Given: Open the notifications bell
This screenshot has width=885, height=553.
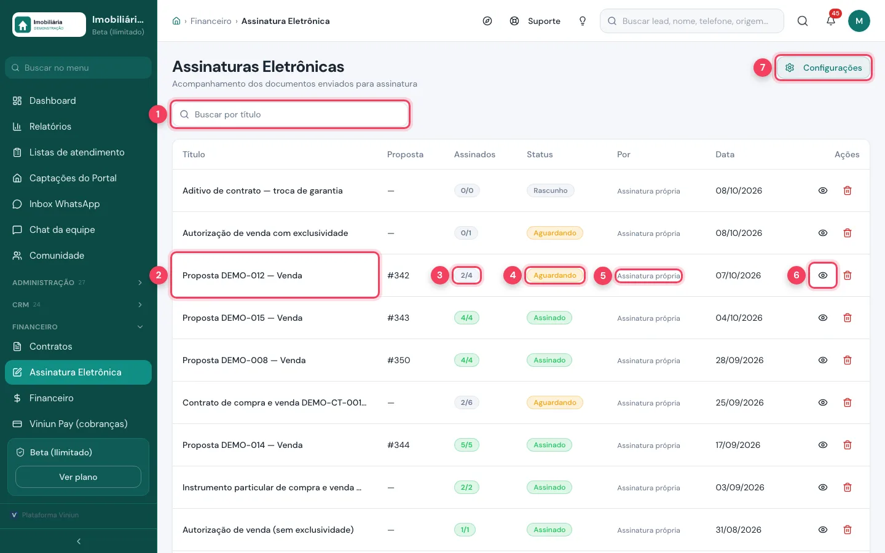Looking at the screenshot, I should pyautogui.click(x=831, y=21).
